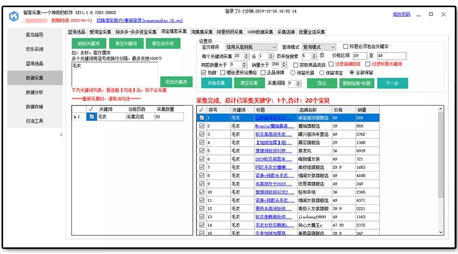Open the Mouxiu/魔袖春装 title link
Image resolution: width=458 pixels, height=254 pixels.
click(275, 126)
